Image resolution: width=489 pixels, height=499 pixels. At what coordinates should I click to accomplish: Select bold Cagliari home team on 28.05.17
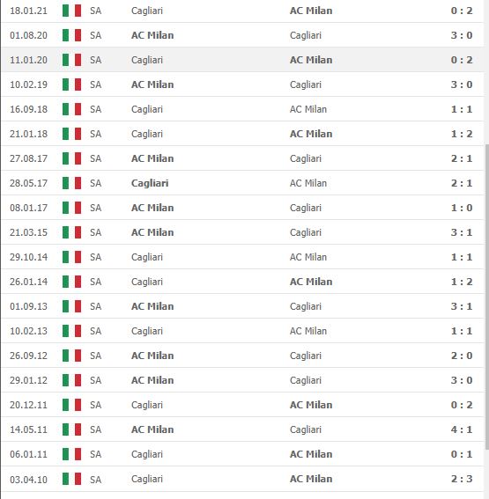pyautogui.click(x=150, y=183)
